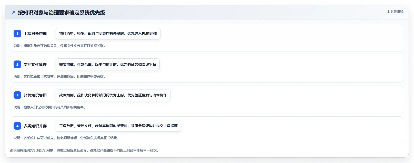Click the note starting 说明：知识对象存在结构关系
This screenshot has width=414, height=163.
click(x=60, y=46)
